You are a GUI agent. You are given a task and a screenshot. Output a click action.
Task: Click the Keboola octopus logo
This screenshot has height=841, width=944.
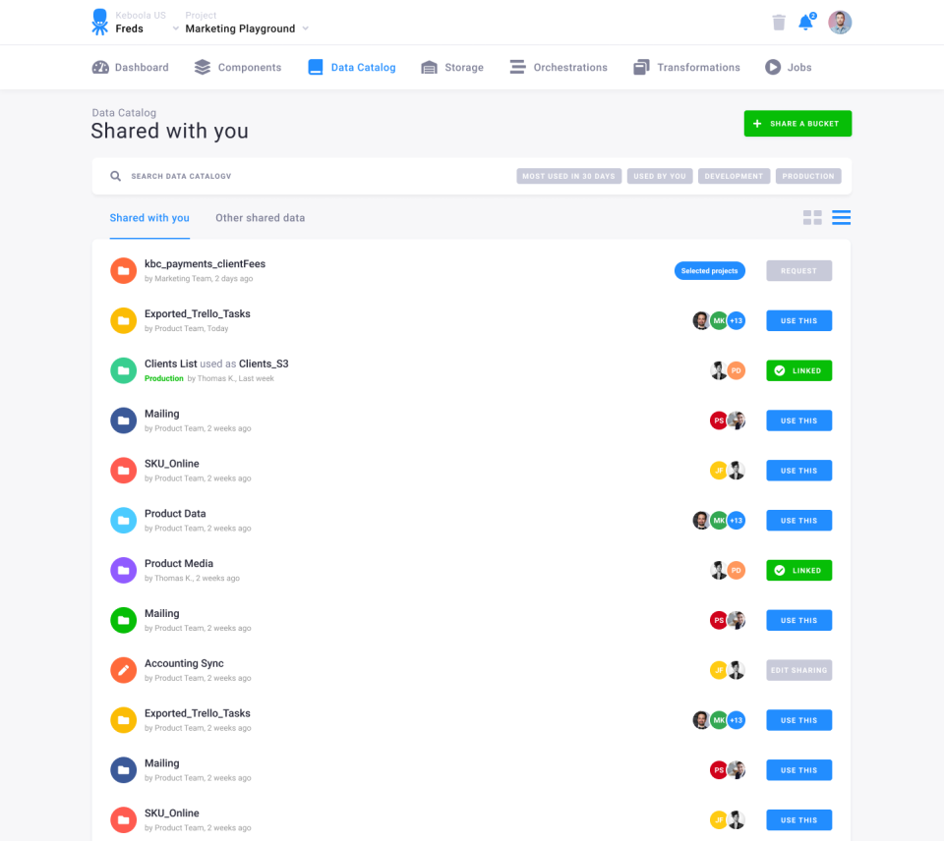pyautogui.click(x=100, y=23)
